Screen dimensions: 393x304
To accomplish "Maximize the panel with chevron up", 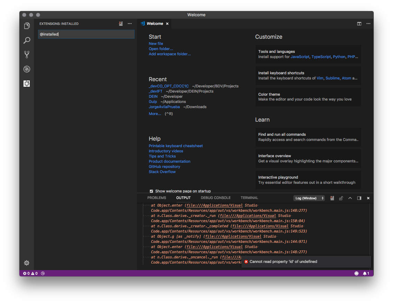I will click(350, 198).
